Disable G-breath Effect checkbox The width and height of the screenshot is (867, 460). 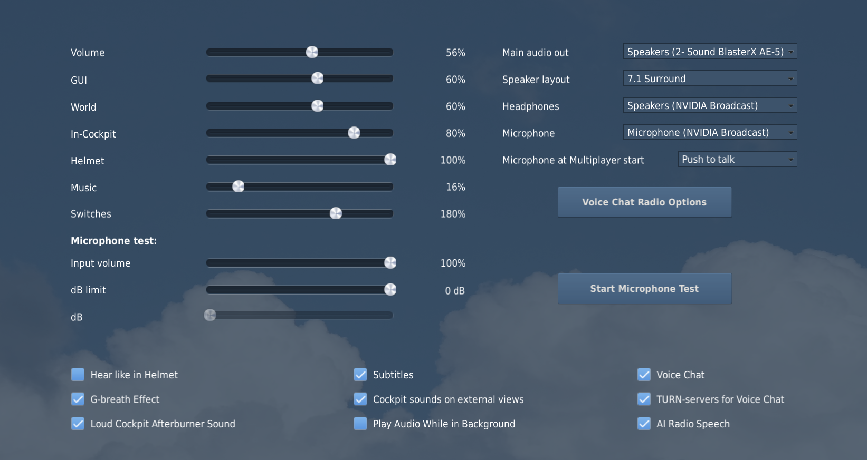tap(78, 399)
